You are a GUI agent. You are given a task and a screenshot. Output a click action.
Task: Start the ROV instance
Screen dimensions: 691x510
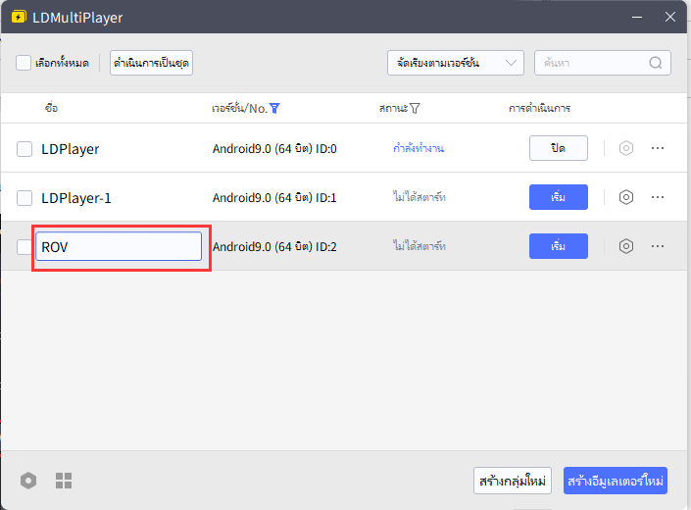click(559, 246)
